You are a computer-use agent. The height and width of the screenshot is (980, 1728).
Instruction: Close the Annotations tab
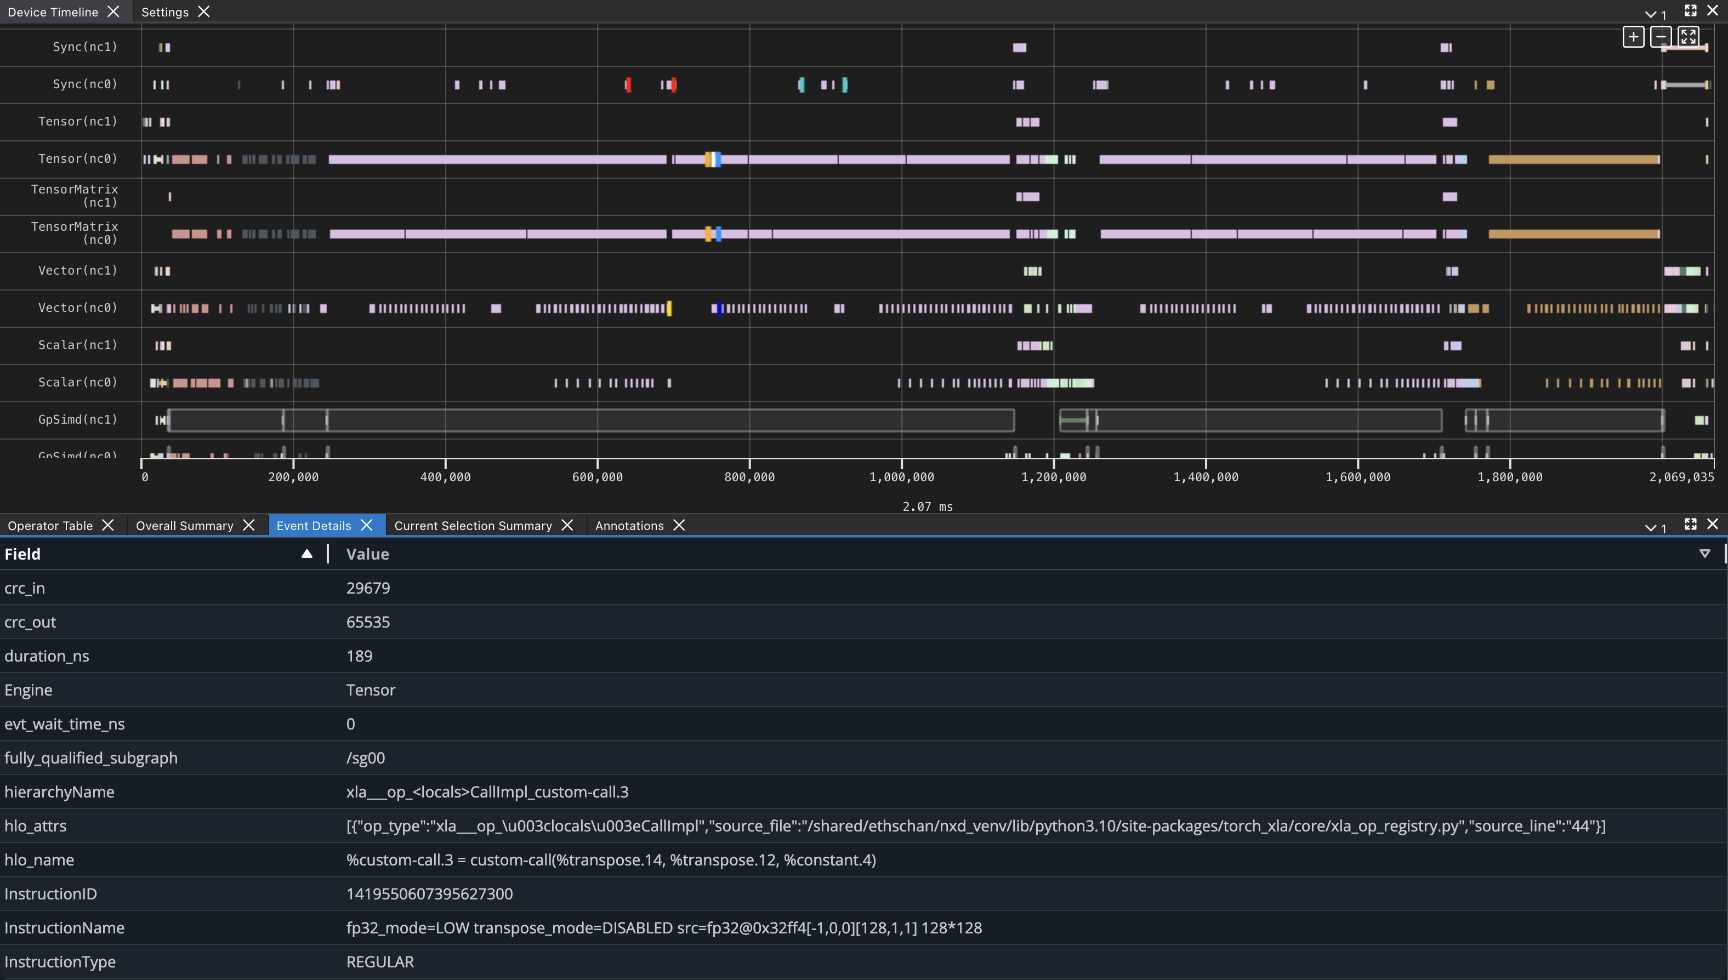(x=679, y=525)
